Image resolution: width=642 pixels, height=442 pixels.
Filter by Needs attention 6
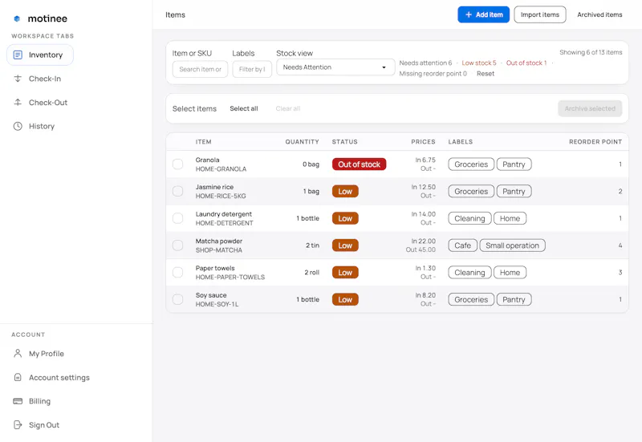pyautogui.click(x=425, y=63)
